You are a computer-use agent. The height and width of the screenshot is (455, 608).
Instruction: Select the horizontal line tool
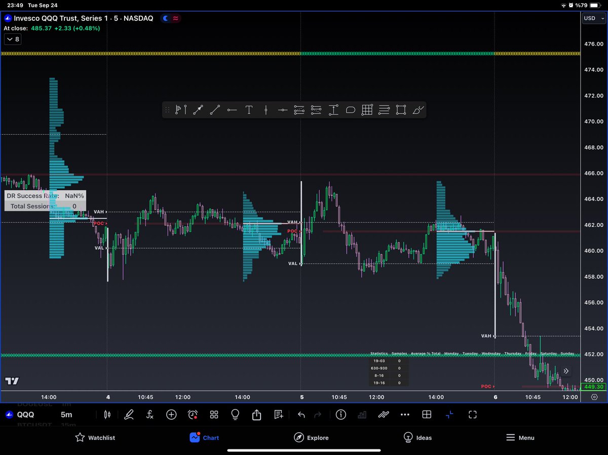[283, 109]
